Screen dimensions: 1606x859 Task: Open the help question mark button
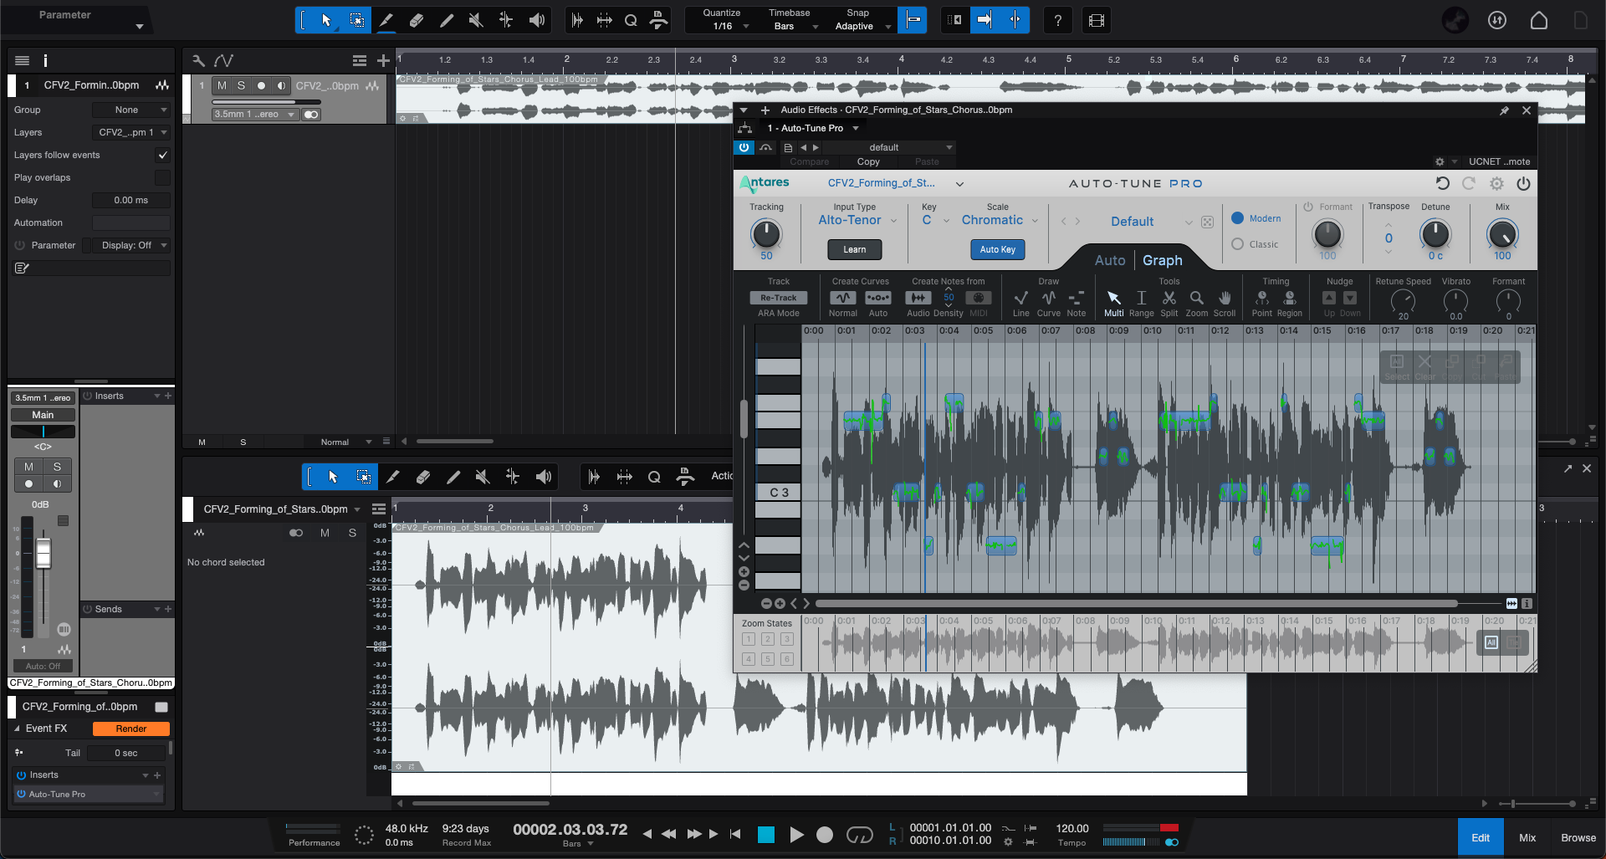[x=1058, y=20]
